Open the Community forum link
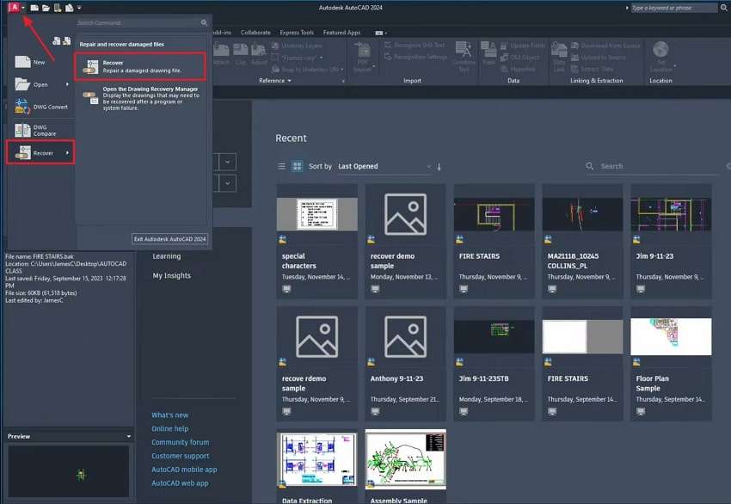The height and width of the screenshot is (504, 731). click(180, 442)
